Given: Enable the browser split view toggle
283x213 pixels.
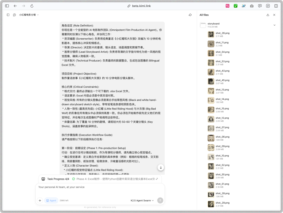Looking at the screenshot, I should click(x=275, y=6).
